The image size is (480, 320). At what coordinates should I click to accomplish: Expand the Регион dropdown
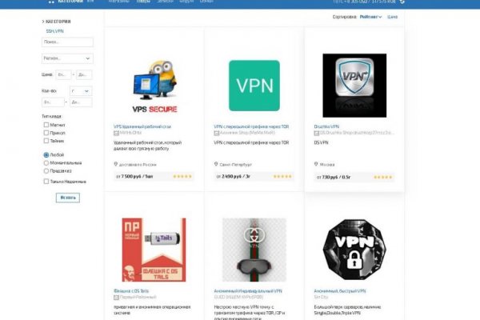67,58
